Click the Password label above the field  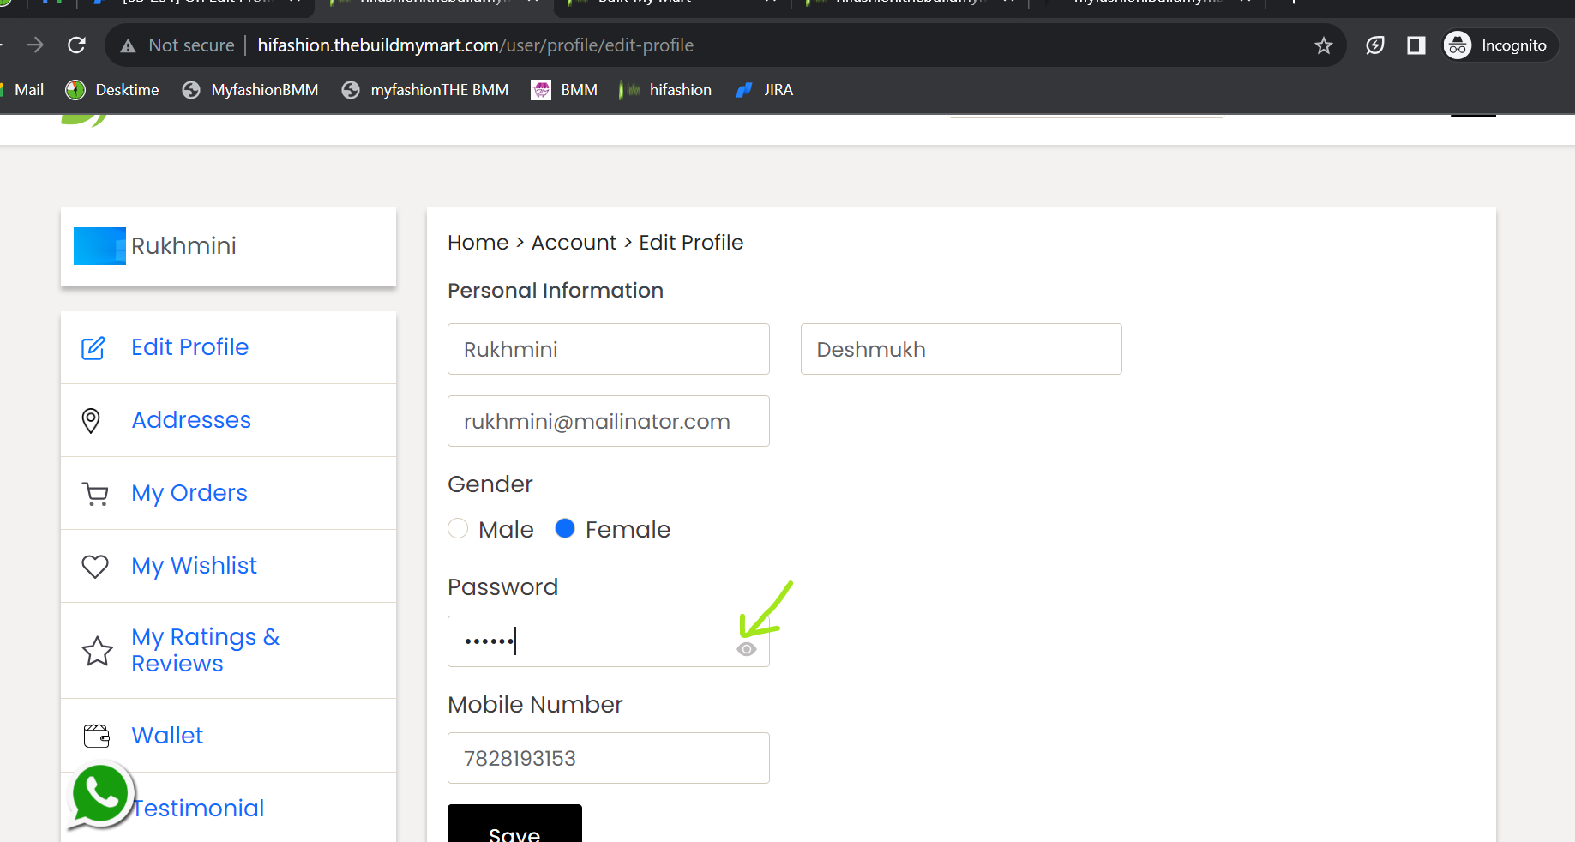click(x=503, y=587)
